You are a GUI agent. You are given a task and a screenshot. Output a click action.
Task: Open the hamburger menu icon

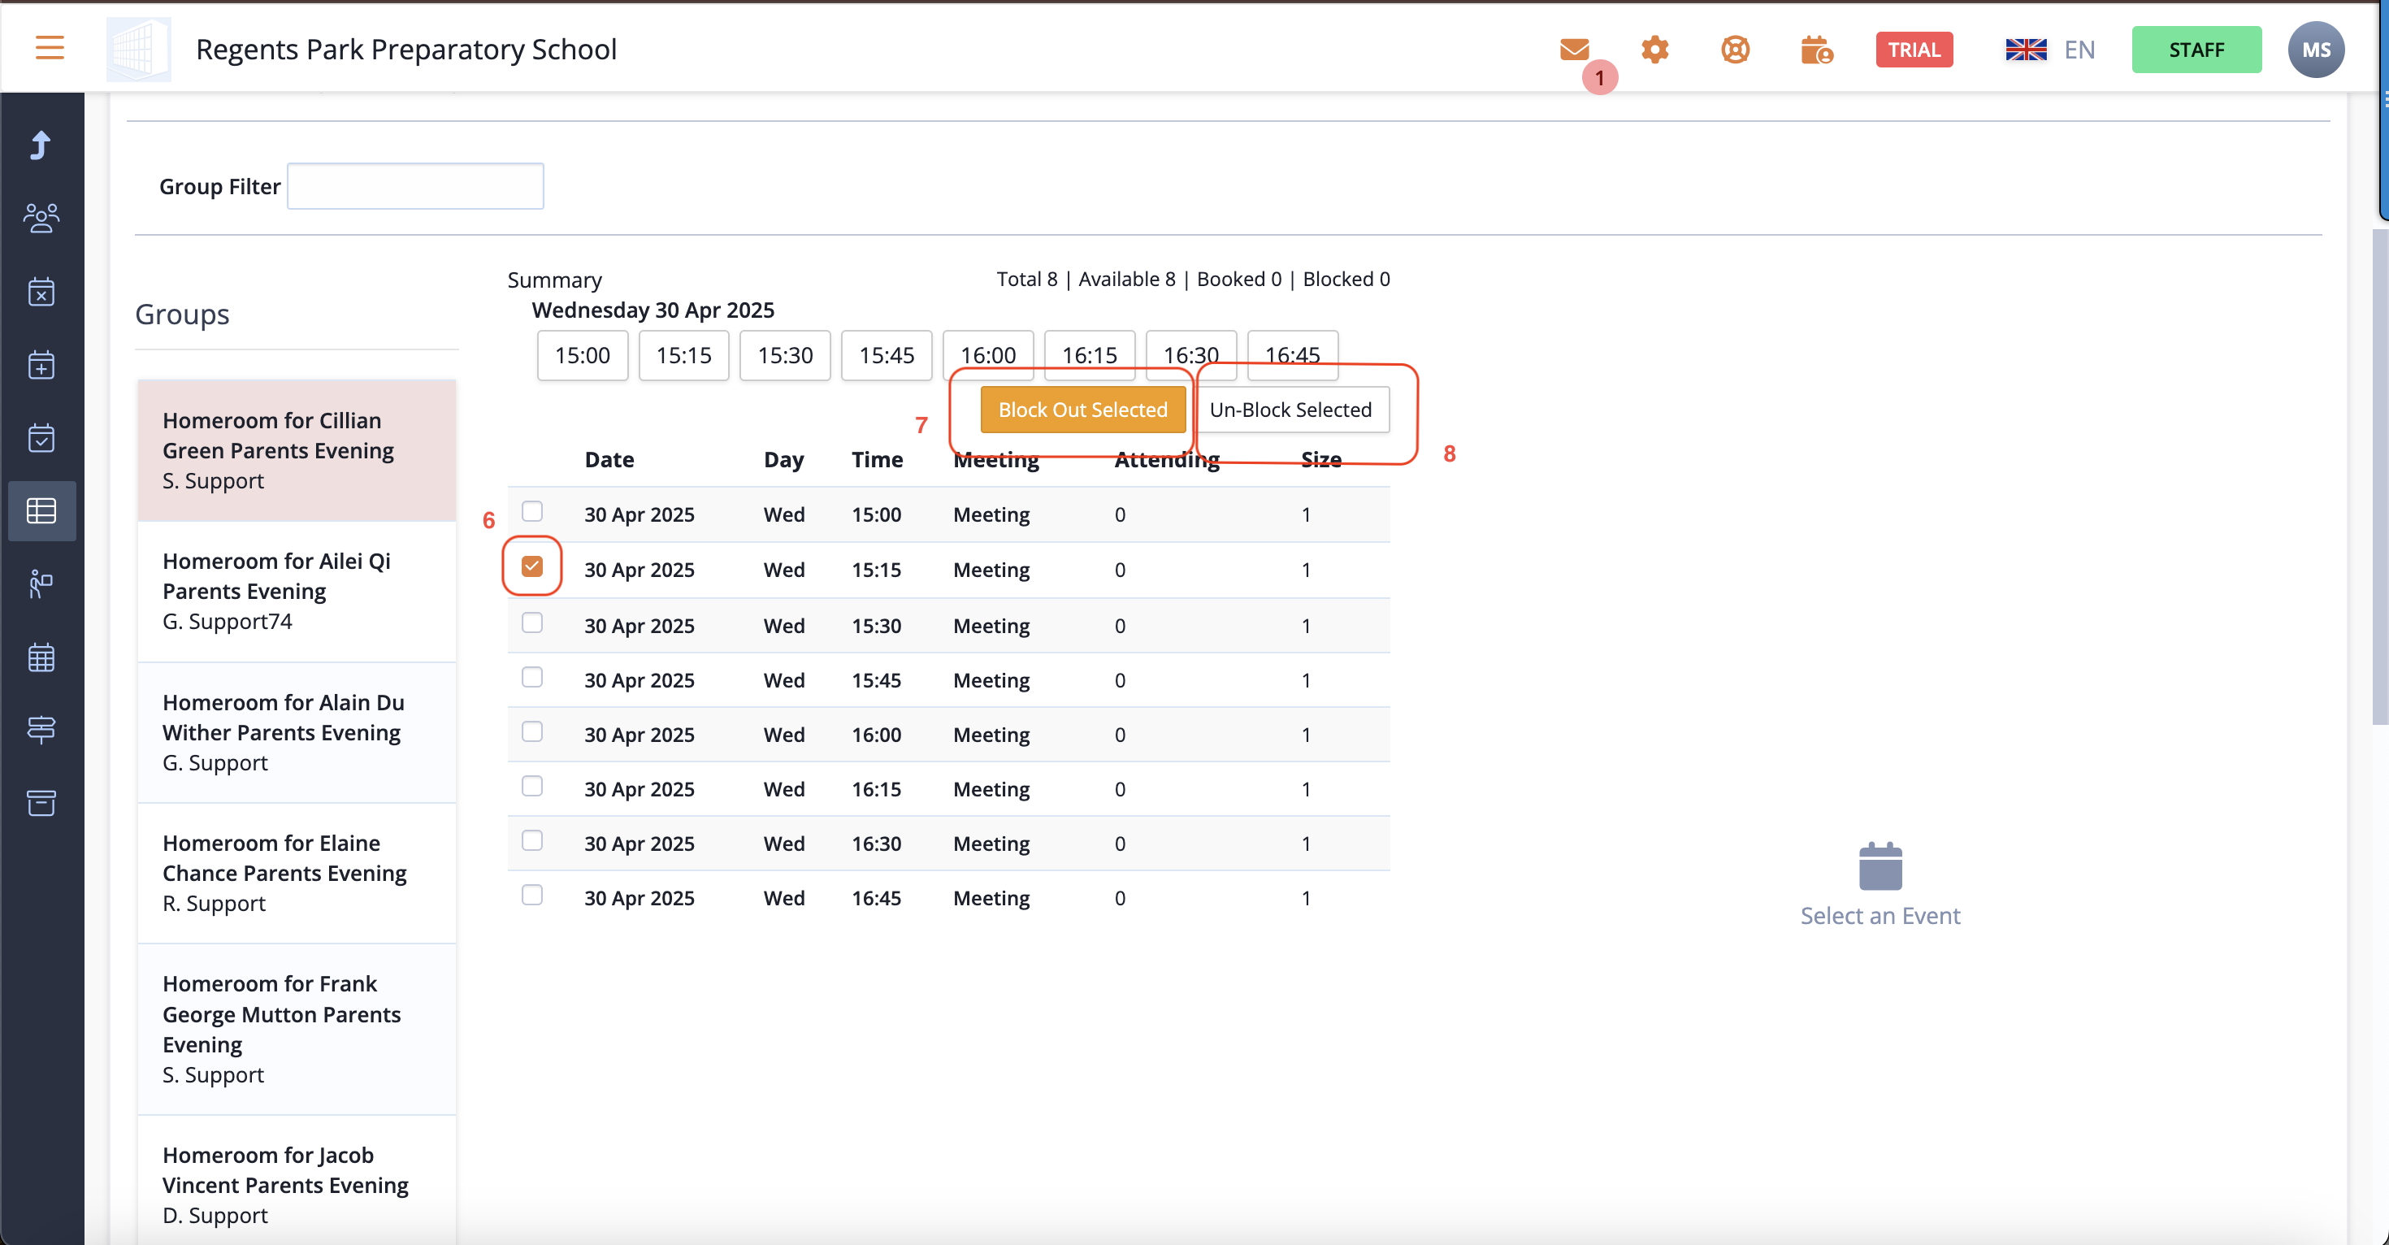pos(49,48)
